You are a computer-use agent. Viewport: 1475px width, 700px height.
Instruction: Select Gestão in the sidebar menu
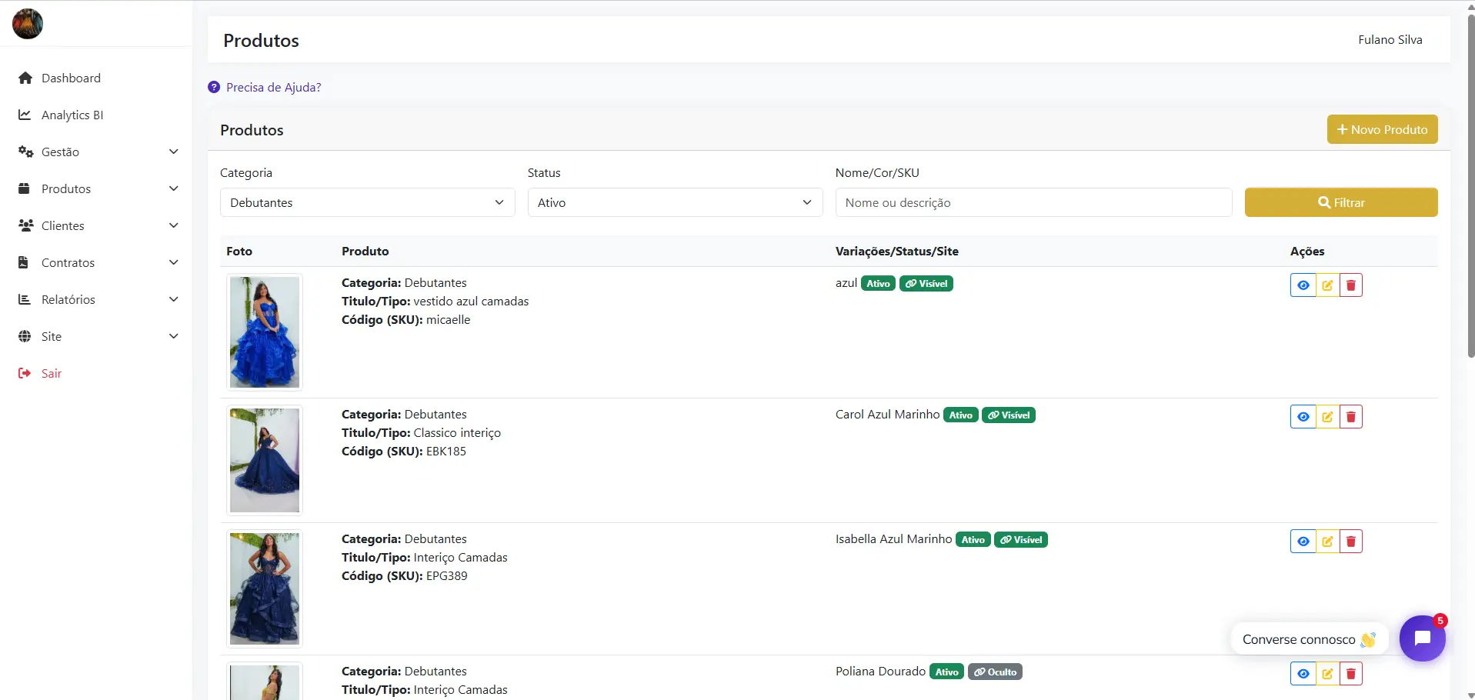point(60,152)
